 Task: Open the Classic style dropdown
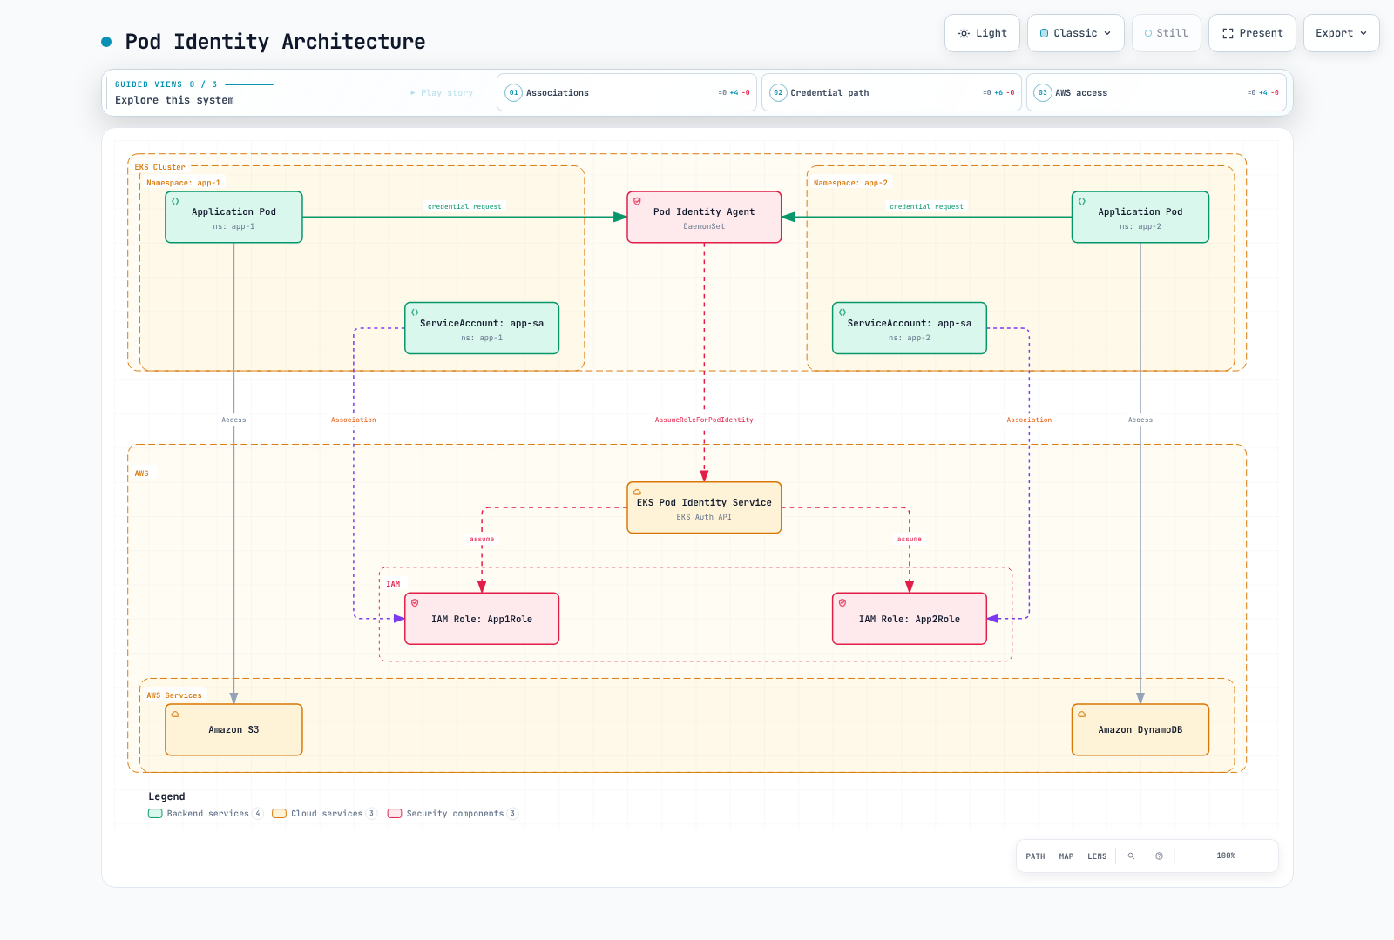click(x=1076, y=33)
